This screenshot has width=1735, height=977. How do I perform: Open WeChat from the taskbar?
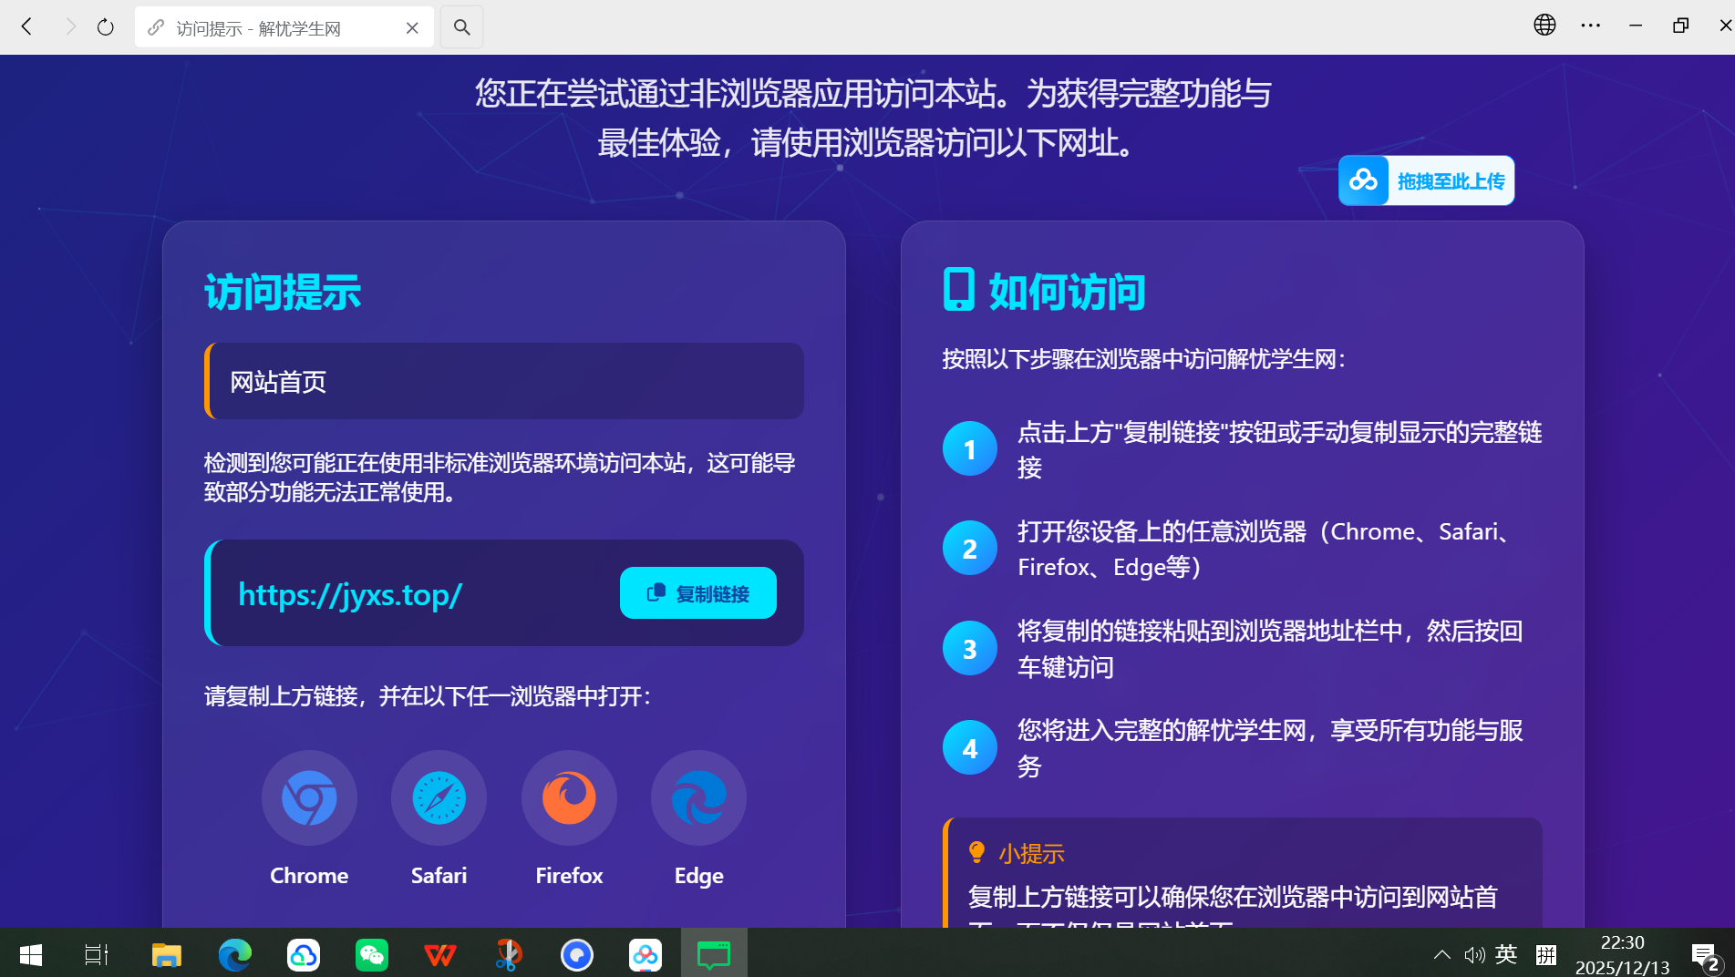click(x=371, y=954)
